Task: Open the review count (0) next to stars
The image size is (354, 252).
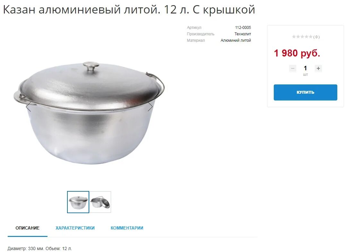Action: 316,37
